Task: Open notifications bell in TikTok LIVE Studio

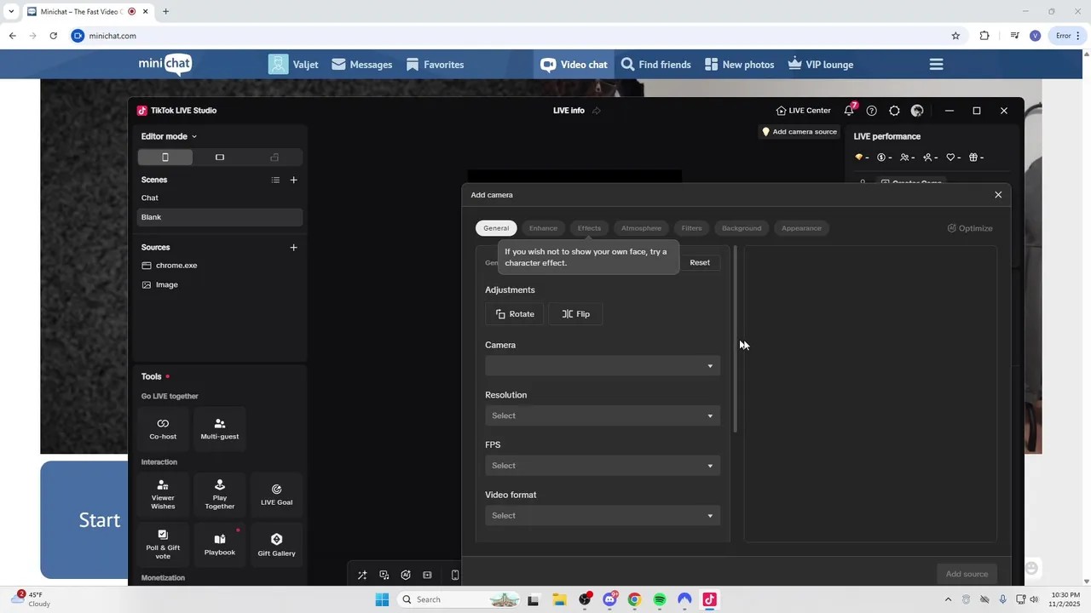Action: 849,111
